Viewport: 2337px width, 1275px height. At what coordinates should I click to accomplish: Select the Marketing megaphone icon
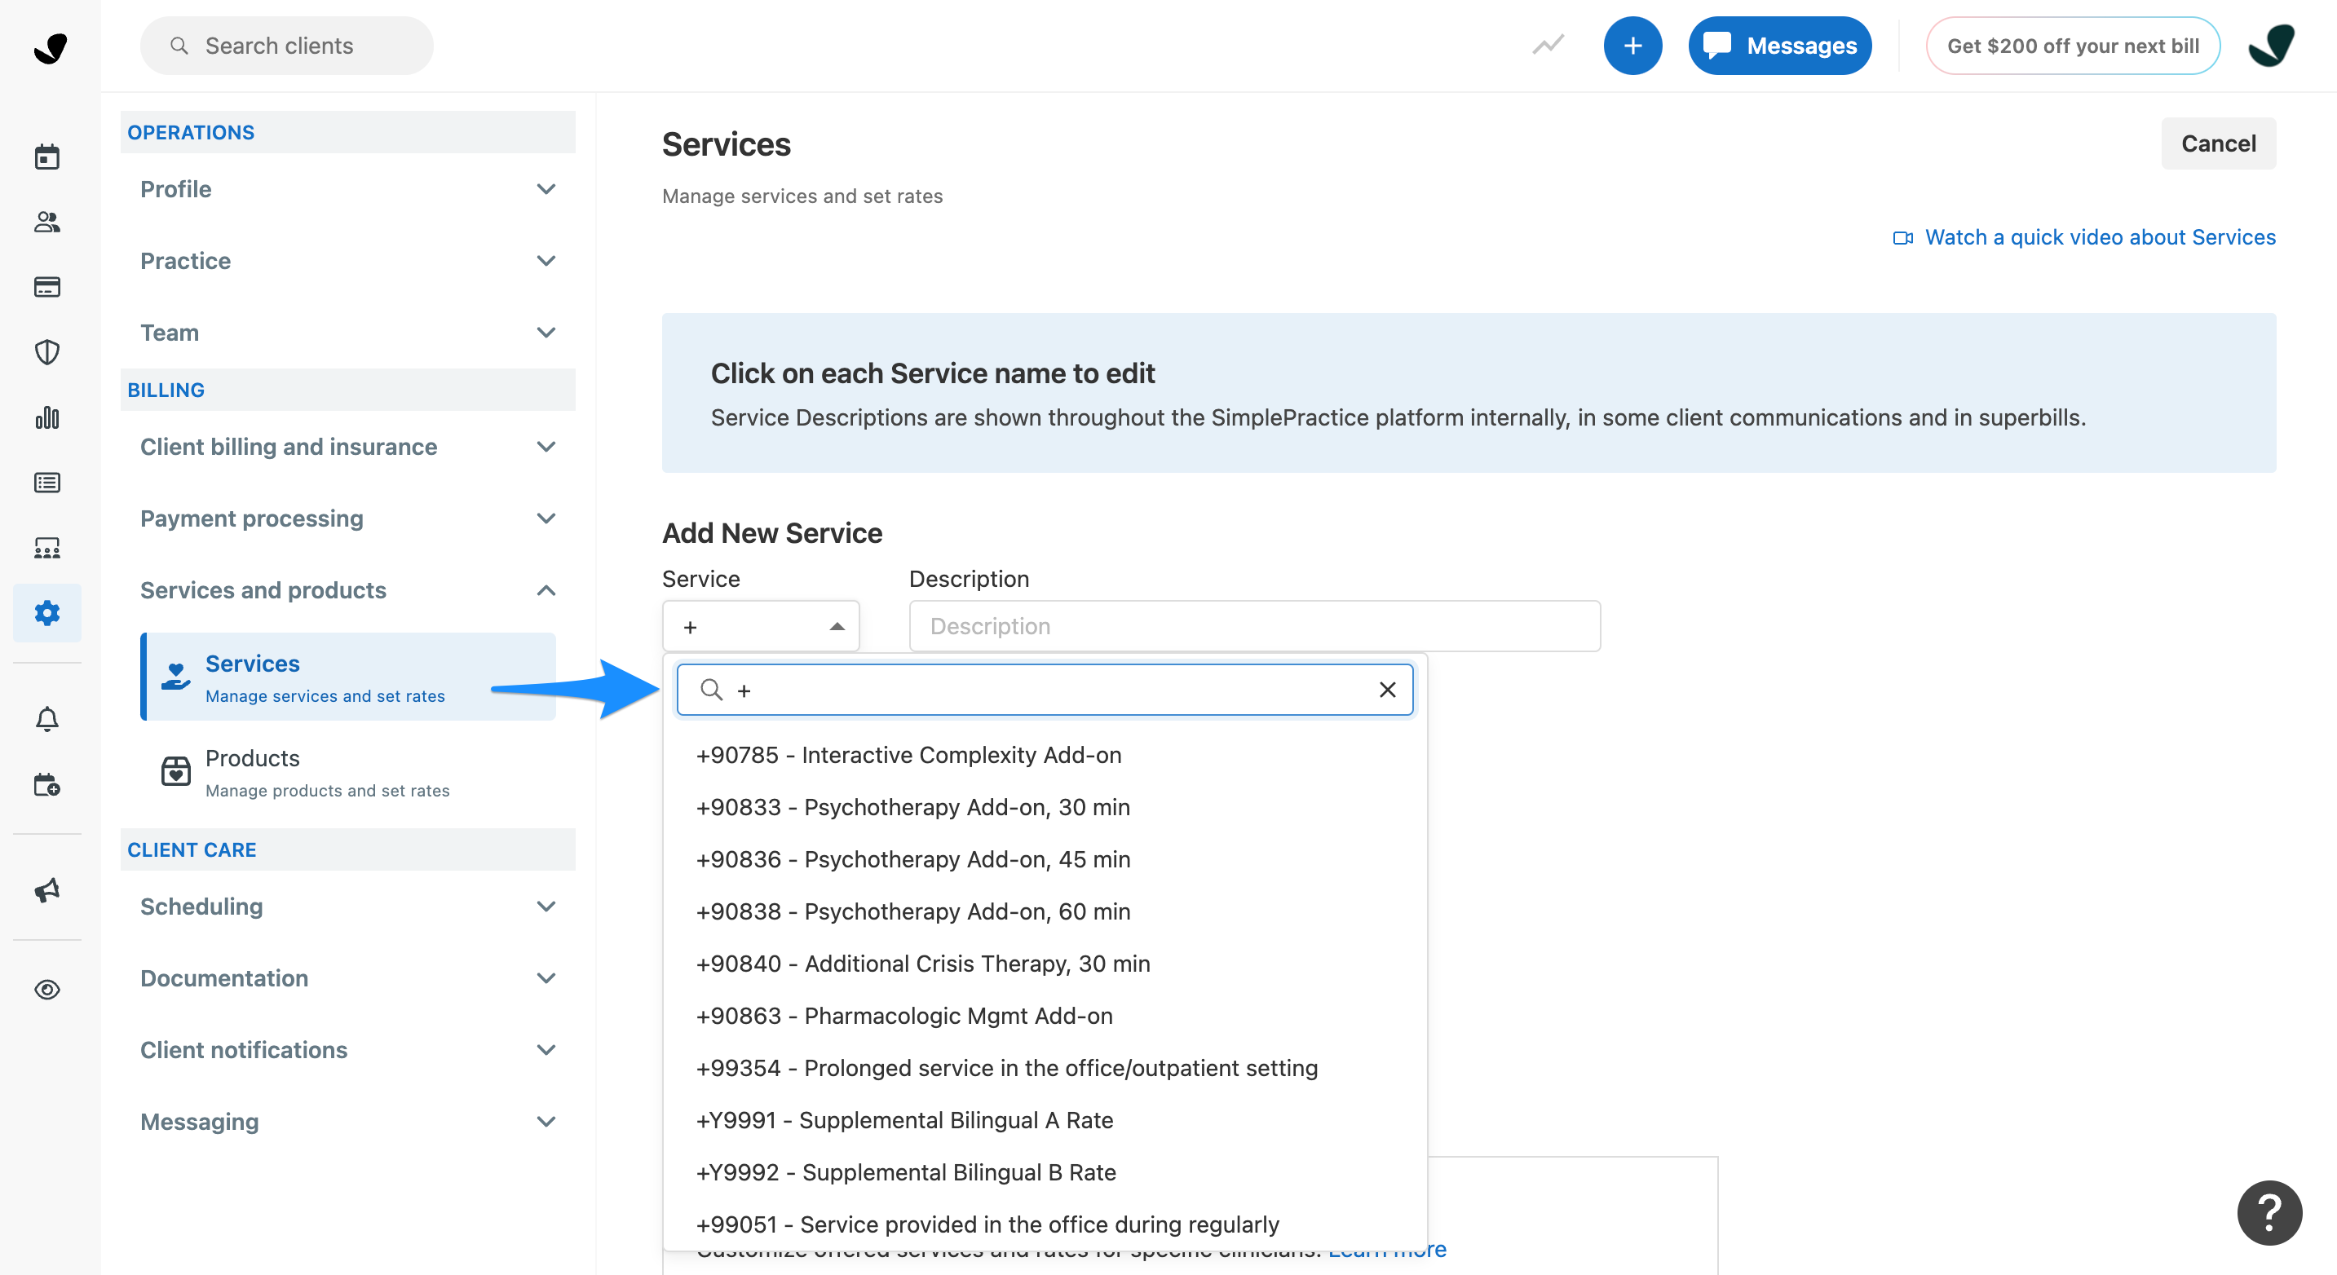pyautogui.click(x=47, y=889)
